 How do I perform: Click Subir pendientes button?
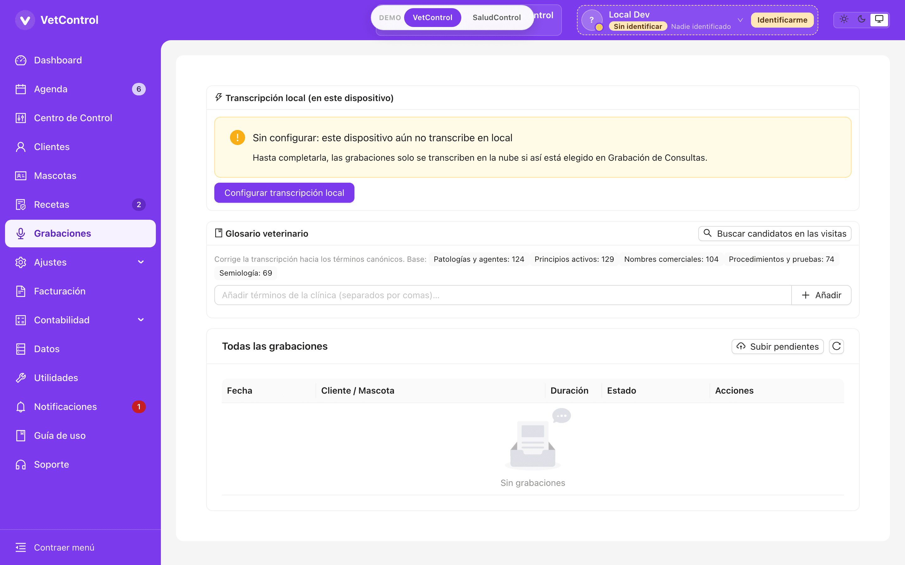[x=777, y=347]
